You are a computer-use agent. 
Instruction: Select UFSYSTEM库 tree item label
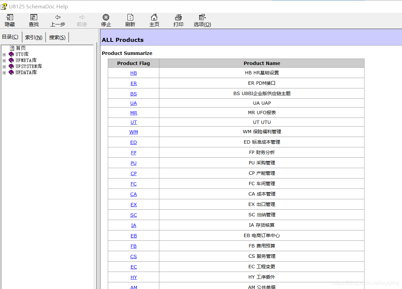[x=29, y=66]
